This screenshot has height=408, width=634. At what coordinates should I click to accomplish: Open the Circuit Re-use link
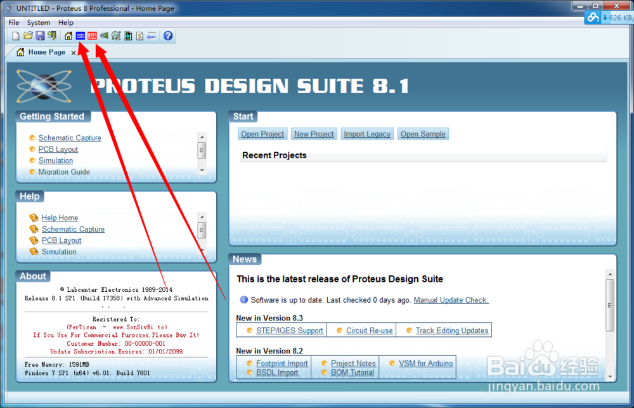click(370, 331)
